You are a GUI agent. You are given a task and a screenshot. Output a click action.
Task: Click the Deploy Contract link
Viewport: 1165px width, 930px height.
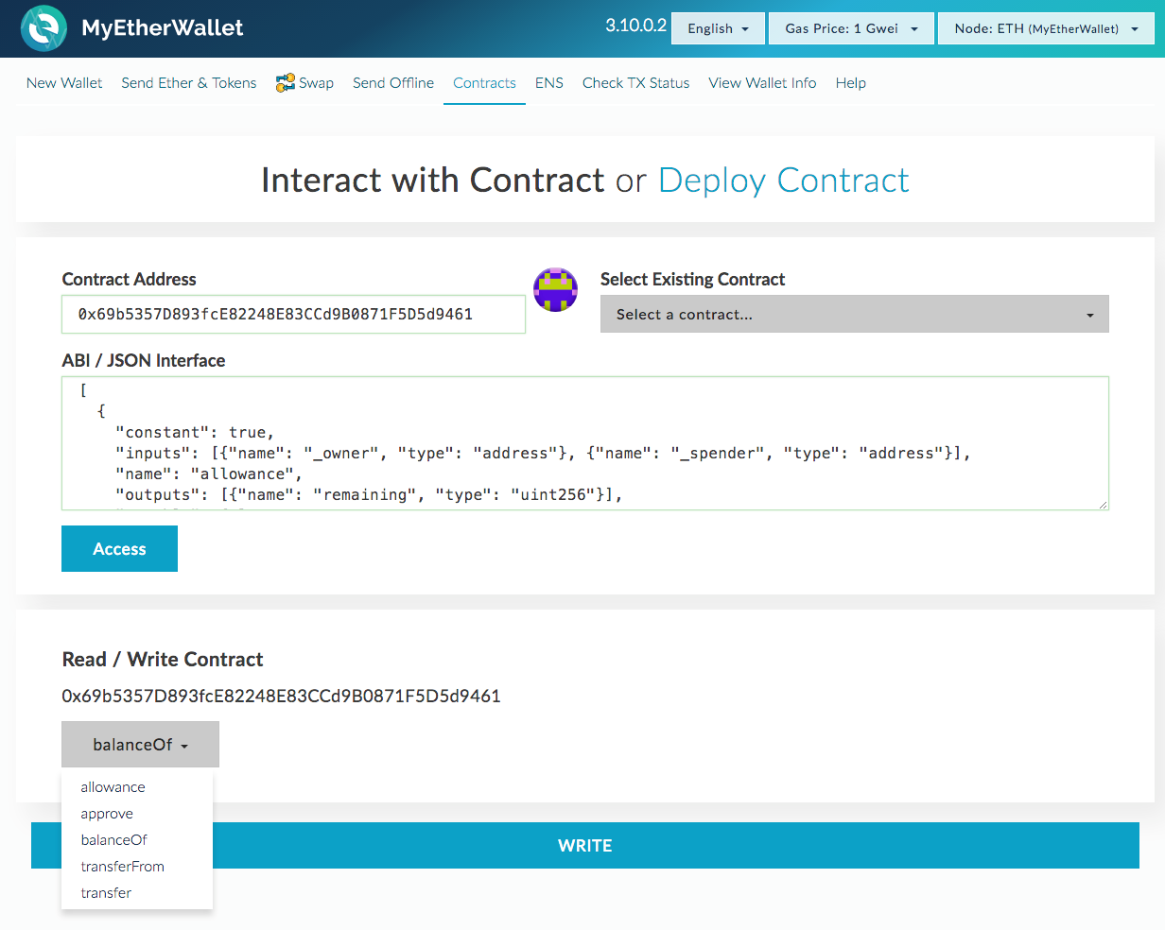pyautogui.click(x=784, y=181)
